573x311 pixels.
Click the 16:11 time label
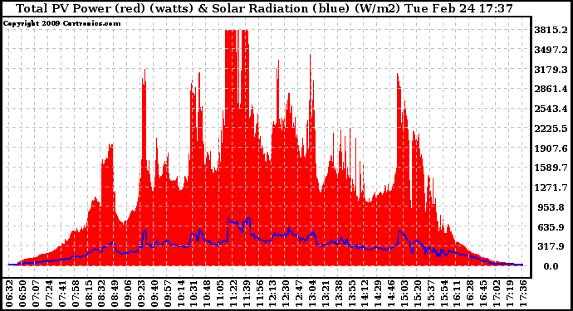[x=457, y=293]
